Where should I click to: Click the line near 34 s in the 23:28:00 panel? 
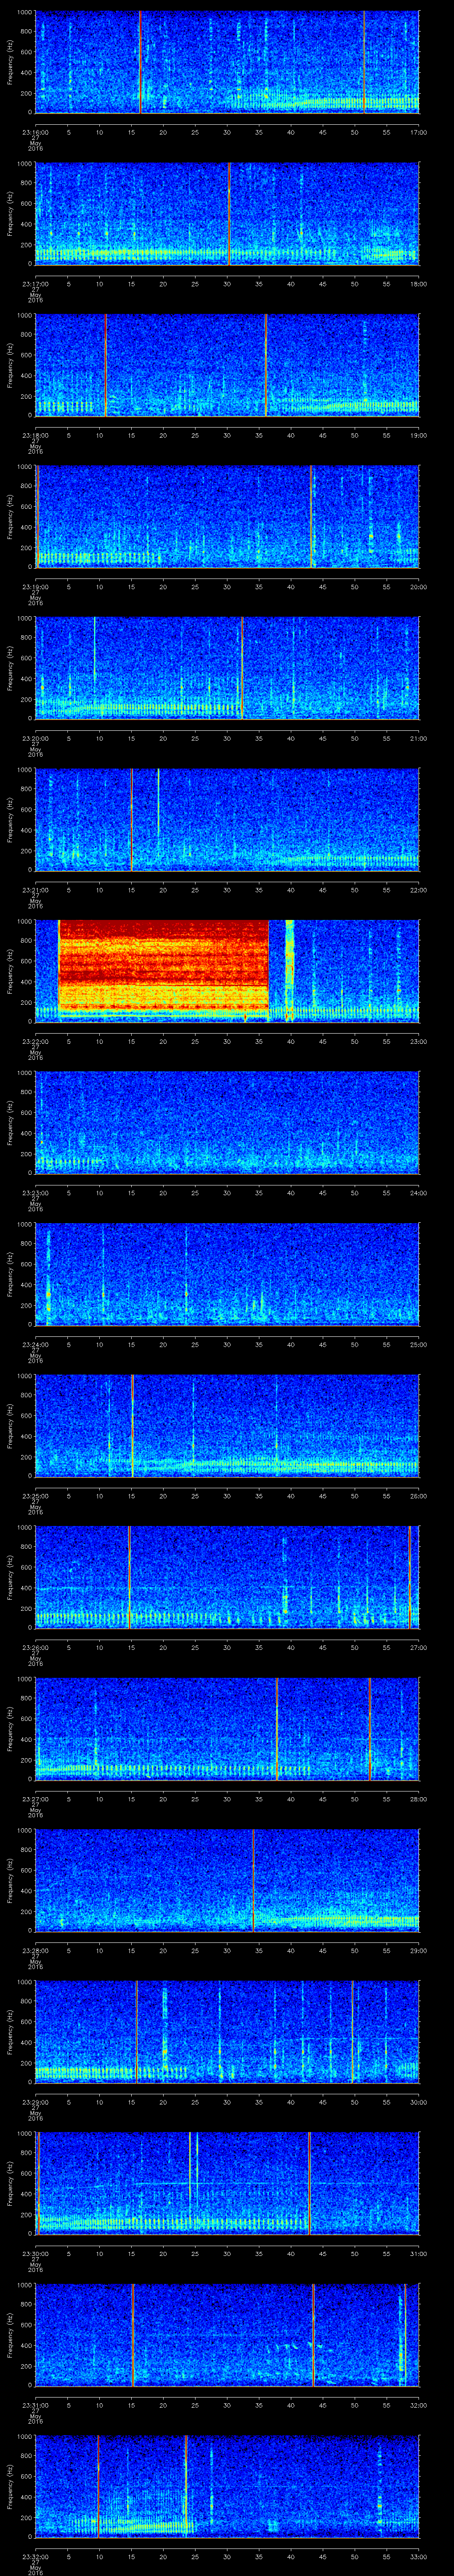[254, 1879]
